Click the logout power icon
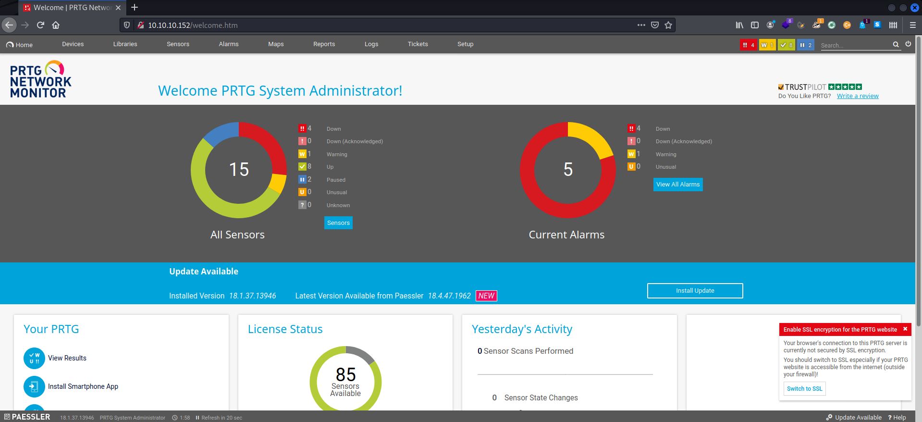Screen dimensions: 922x422 [x=908, y=44]
